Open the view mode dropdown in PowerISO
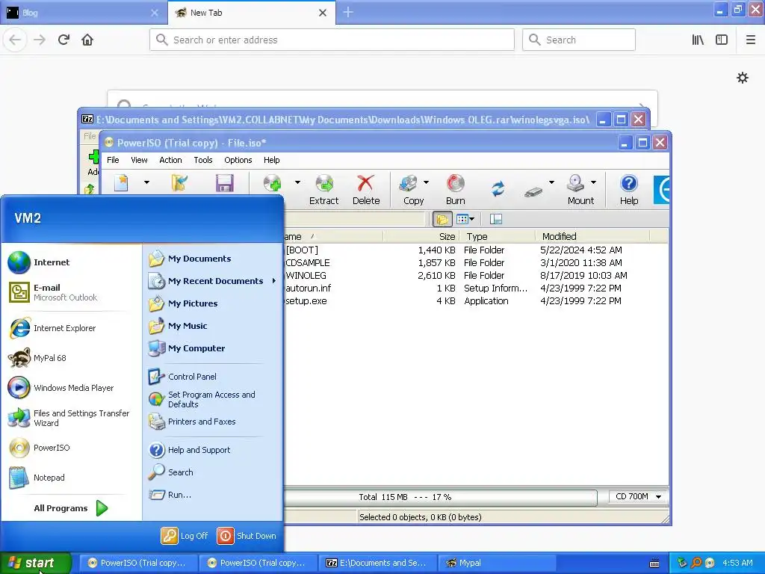This screenshot has width=765, height=574. point(465,219)
